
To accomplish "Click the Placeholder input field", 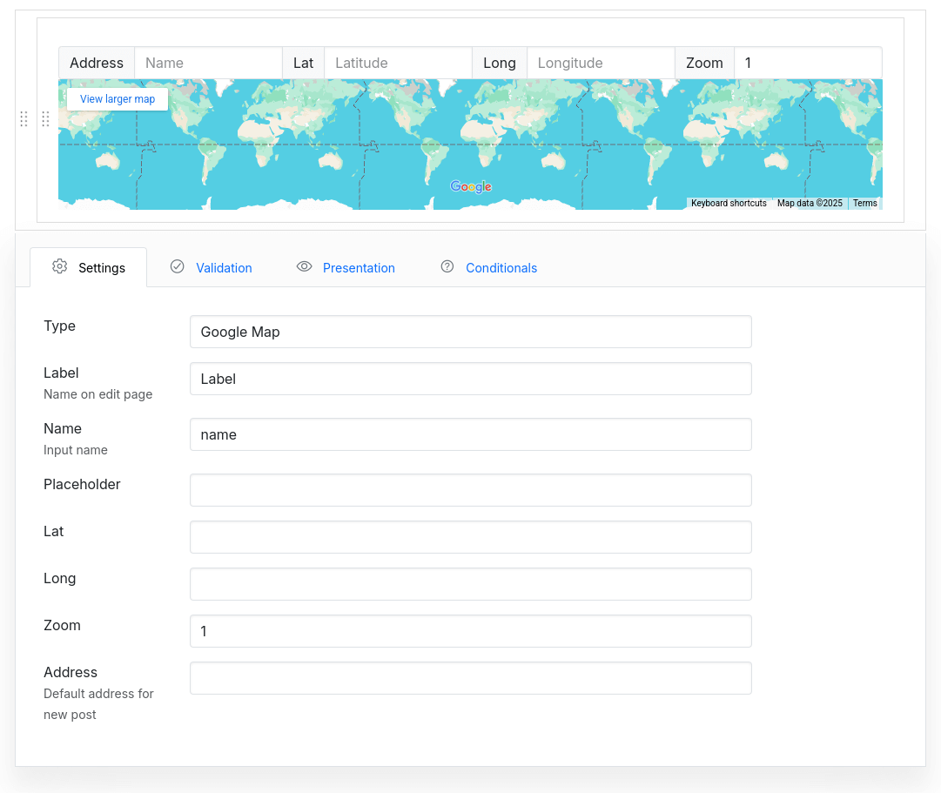I will pos(470,490).
